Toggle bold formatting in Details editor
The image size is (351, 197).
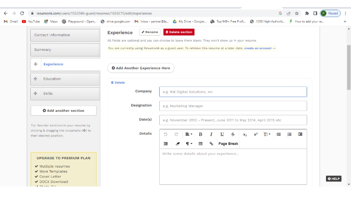[201, 134]
